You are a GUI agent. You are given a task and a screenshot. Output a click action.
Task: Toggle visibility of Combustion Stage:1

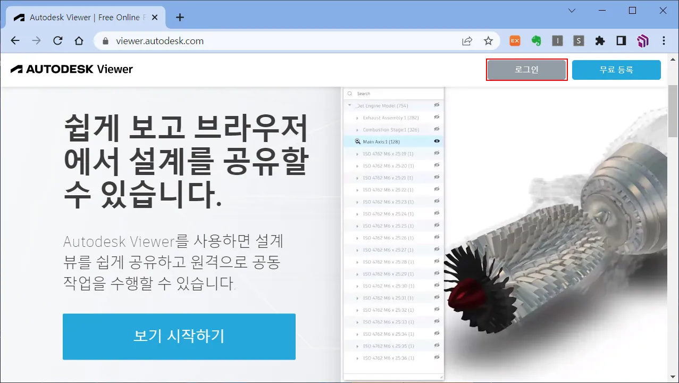coord(437,129)
